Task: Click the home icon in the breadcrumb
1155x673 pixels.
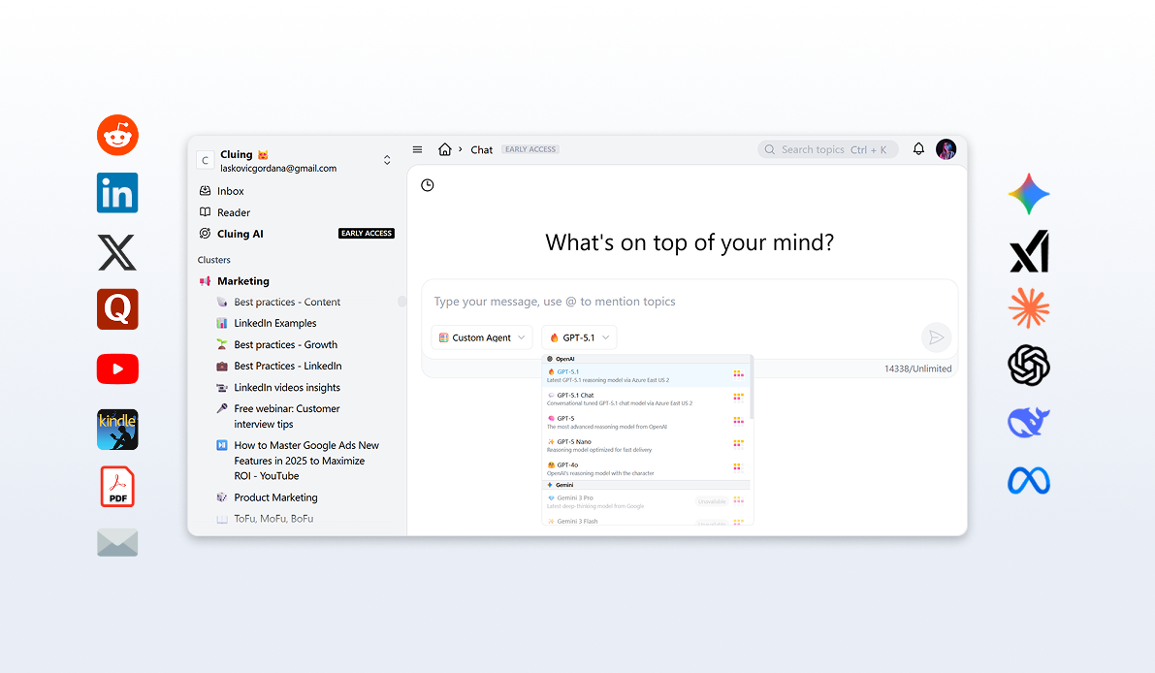Action: [445, 149]
